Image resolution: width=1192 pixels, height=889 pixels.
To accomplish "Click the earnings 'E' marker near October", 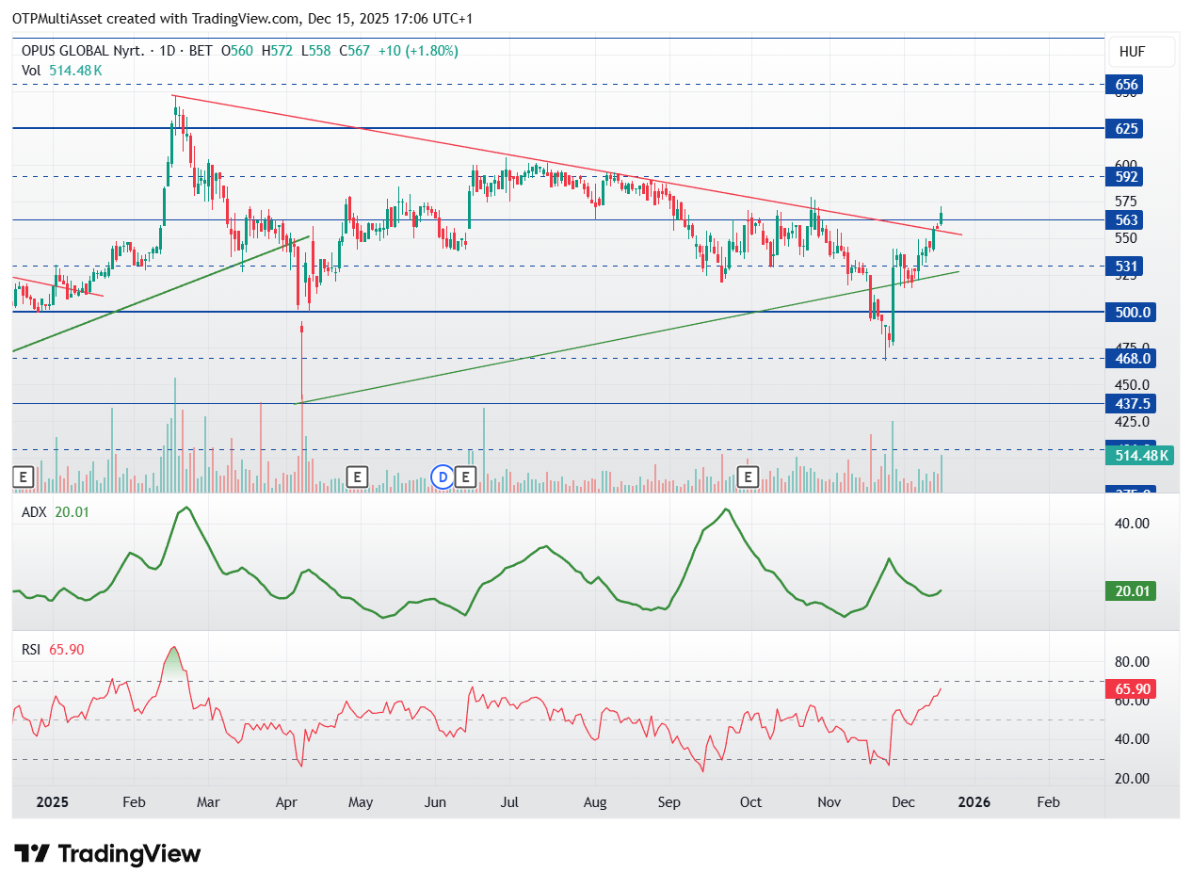I will coord(749,477).
